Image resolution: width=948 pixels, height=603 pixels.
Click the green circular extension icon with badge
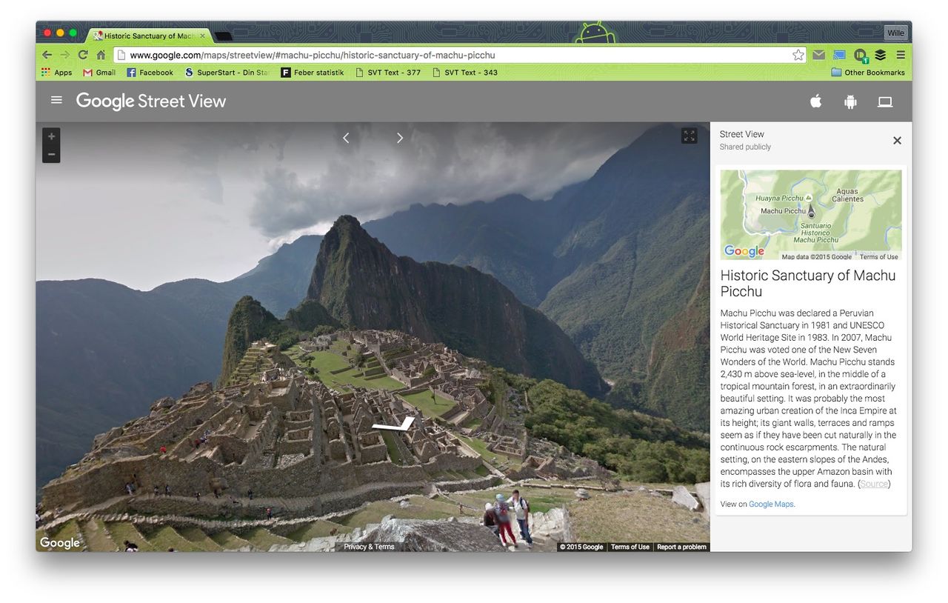point(860,55)
